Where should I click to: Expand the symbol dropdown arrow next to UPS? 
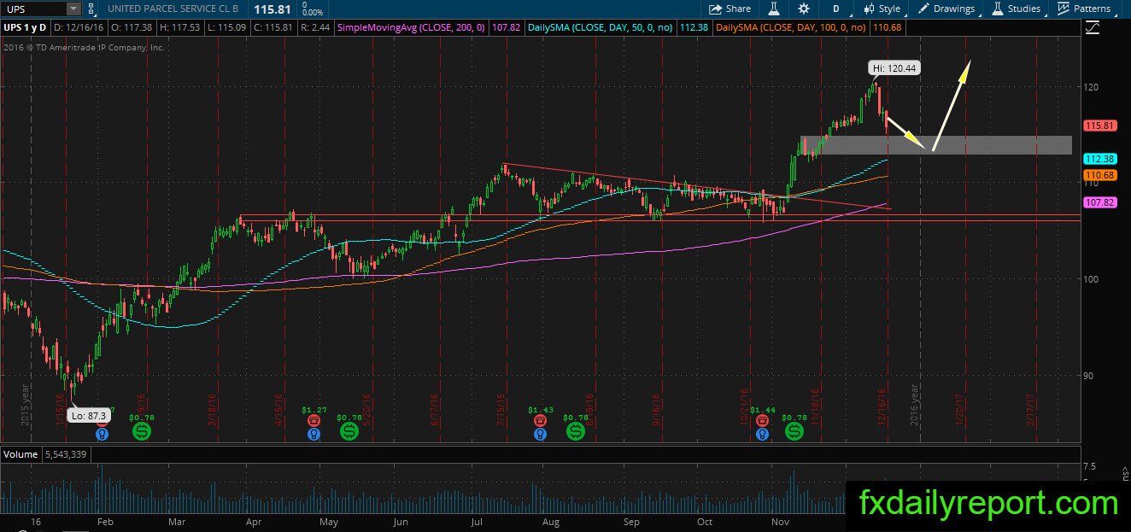[x=74, y=9]
